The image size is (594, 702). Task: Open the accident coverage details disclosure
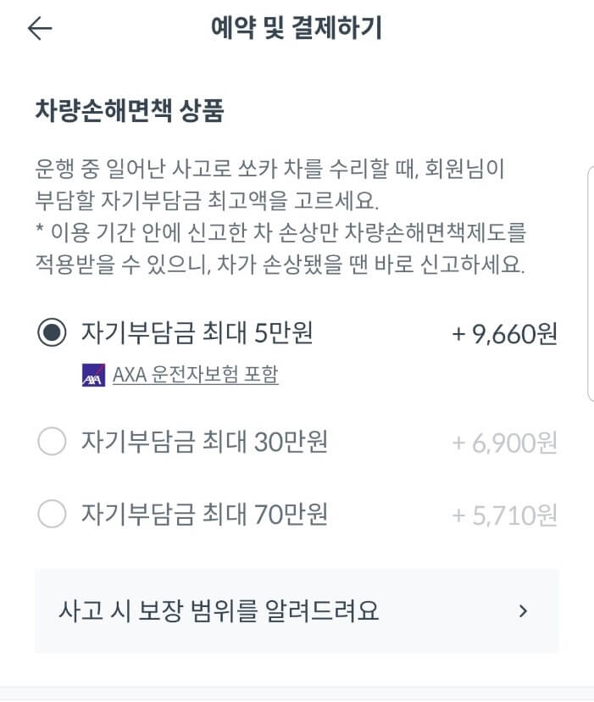coord(297,610)
